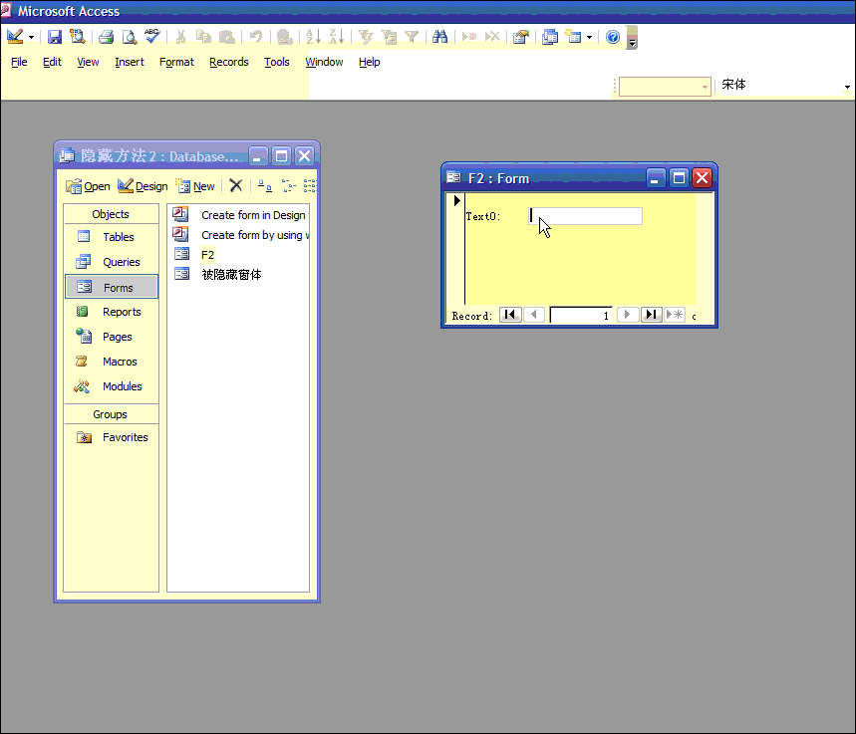The image size is (856, 734).
Task: Go to first record in F2 form
Action: (510, 315)
